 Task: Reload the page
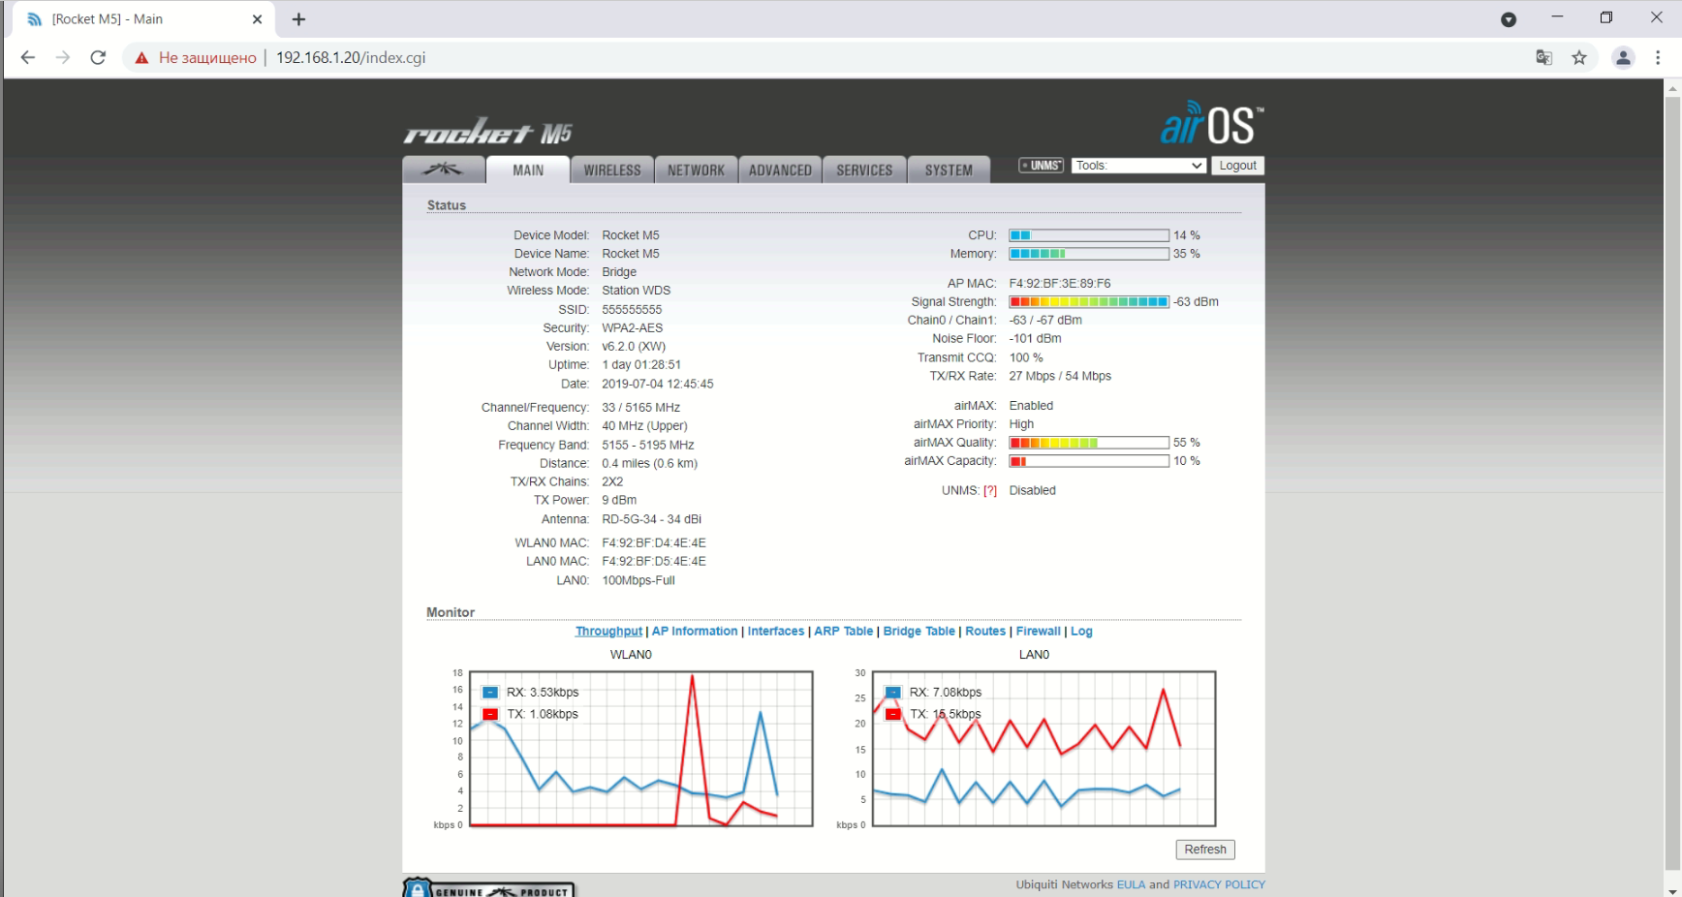tap(98, 57)
